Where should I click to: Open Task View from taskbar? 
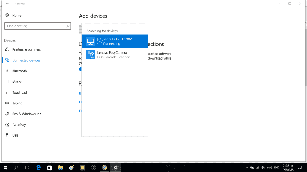tap(27, 168)
